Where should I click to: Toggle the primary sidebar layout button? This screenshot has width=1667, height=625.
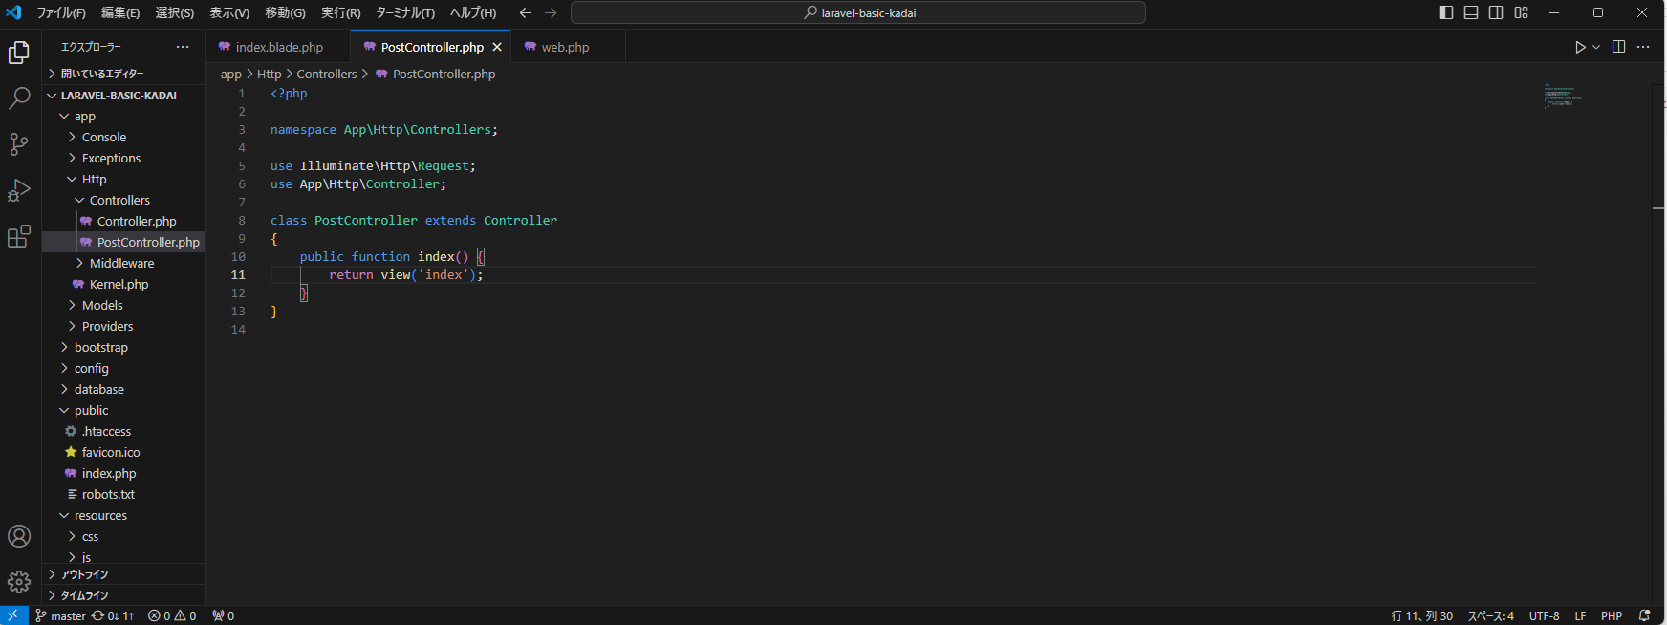tap(1446, 12)
